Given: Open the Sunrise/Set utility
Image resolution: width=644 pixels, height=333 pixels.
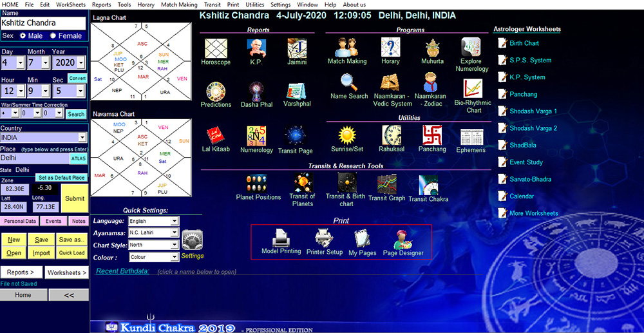Looking at the screenshot, I should pos(347,135).
